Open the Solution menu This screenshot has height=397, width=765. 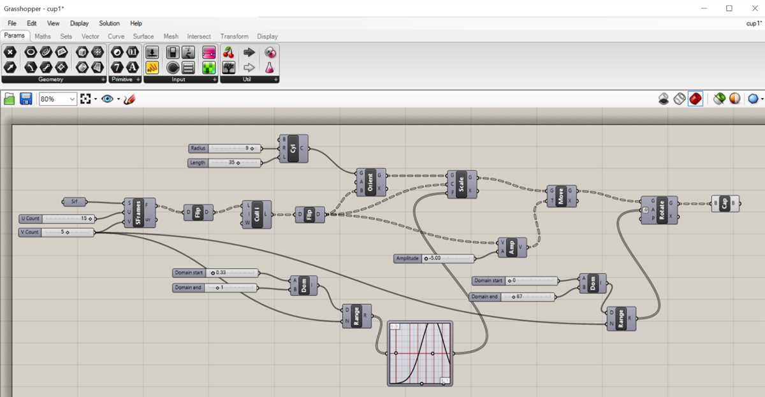click(108, 23)
